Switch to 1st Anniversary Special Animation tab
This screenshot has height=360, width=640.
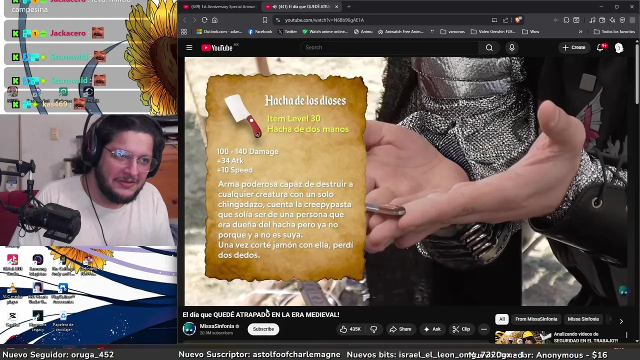point(219,6)
